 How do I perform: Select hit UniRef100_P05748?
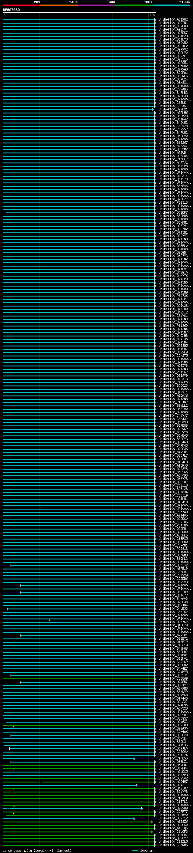(173, 512)
